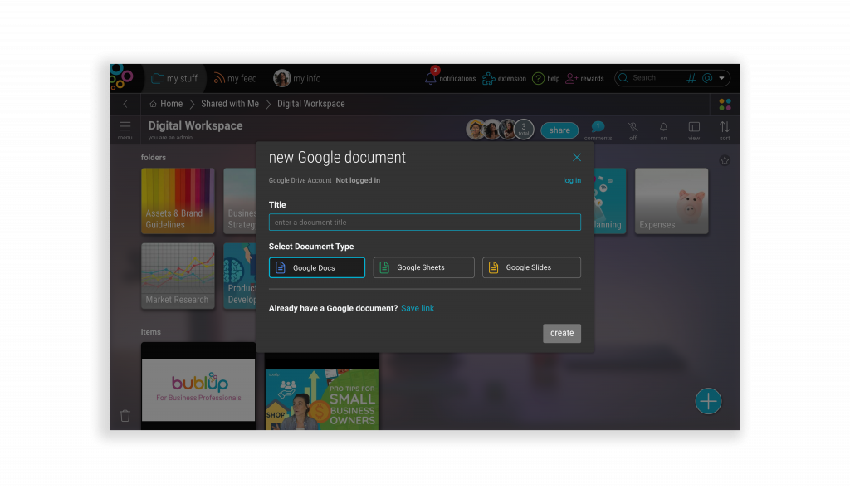
Task: Click the trash can icon
Action: click(x=125, y=416)
